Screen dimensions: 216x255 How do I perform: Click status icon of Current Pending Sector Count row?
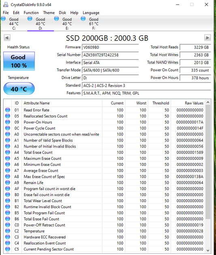click(x=8, y=249)
